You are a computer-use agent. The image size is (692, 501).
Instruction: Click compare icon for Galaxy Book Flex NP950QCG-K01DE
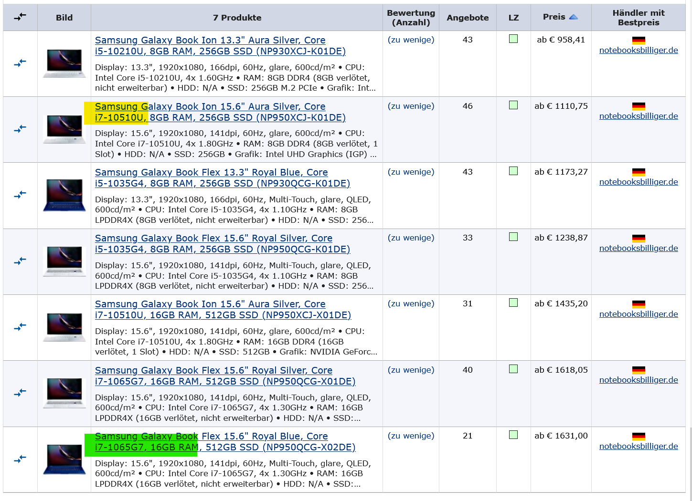point(20,261)
